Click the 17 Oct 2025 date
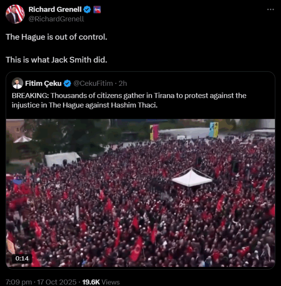This screenshot has width=281, height=286. point(57,282)
